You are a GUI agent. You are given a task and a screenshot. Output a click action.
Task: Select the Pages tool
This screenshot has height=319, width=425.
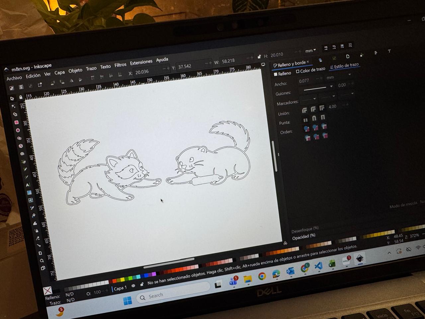(x=43, y=268)
